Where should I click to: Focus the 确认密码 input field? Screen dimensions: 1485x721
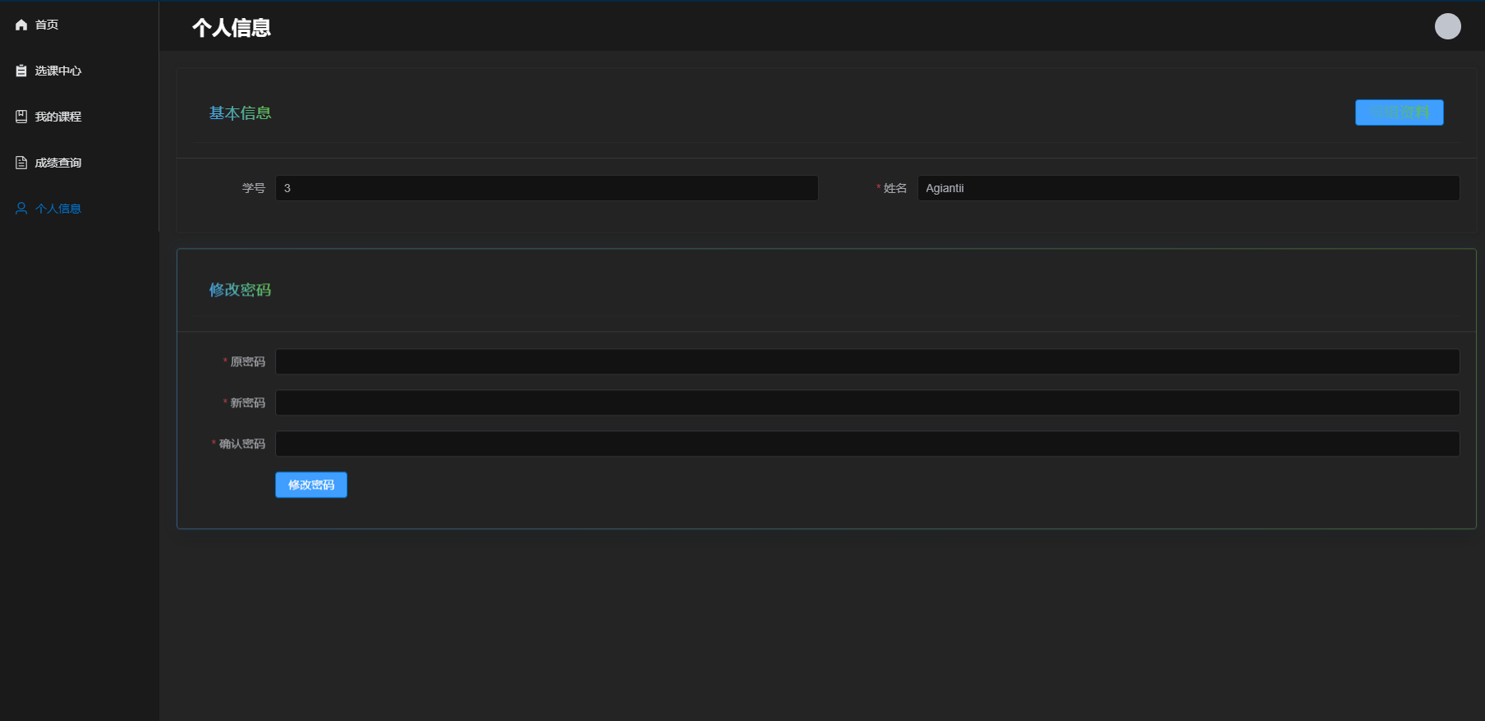point(867,443)
